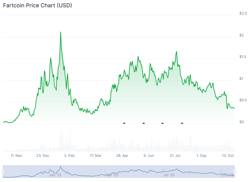250x182 pixels.
Task: Click the 3. Feb date axis label
Action: coord(69,156)
